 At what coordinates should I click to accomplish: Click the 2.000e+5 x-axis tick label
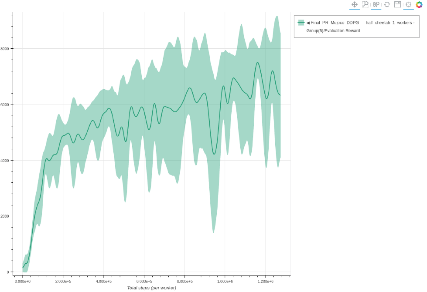click(63, 282)
